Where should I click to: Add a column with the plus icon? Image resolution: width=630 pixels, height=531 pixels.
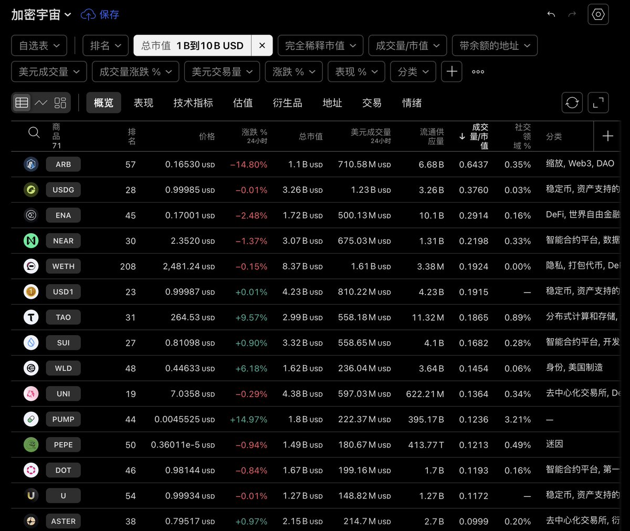(607, 136)
